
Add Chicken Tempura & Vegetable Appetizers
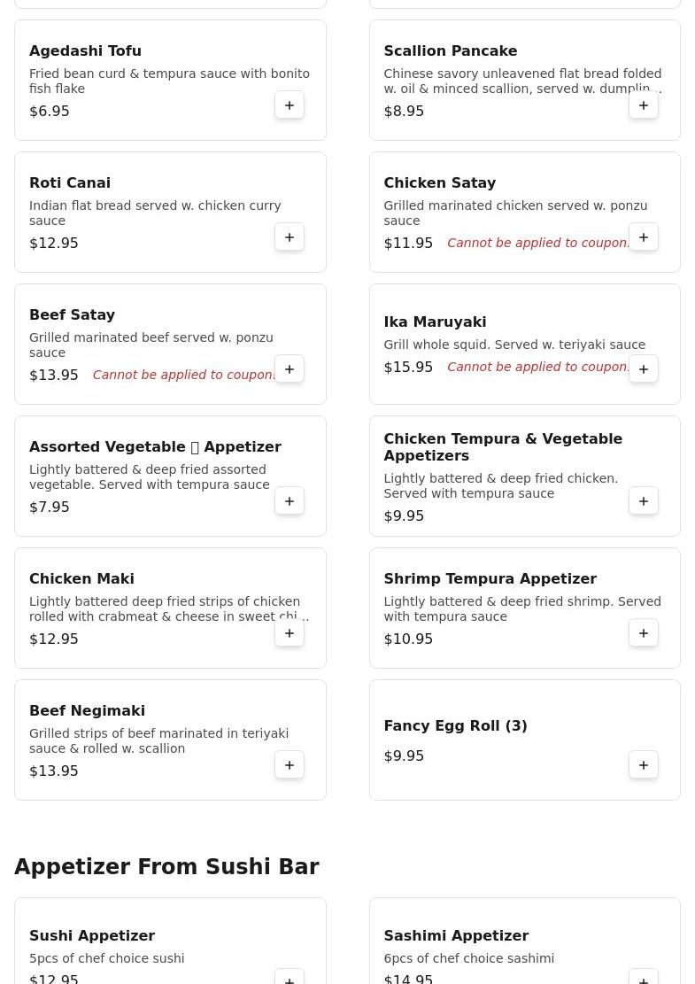(644, 501)
